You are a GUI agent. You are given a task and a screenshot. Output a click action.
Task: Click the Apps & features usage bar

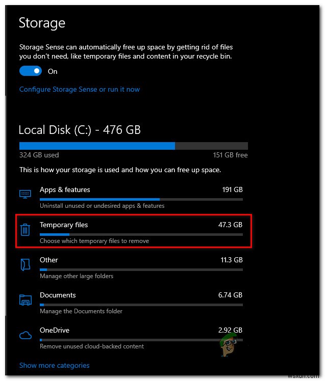141,199
